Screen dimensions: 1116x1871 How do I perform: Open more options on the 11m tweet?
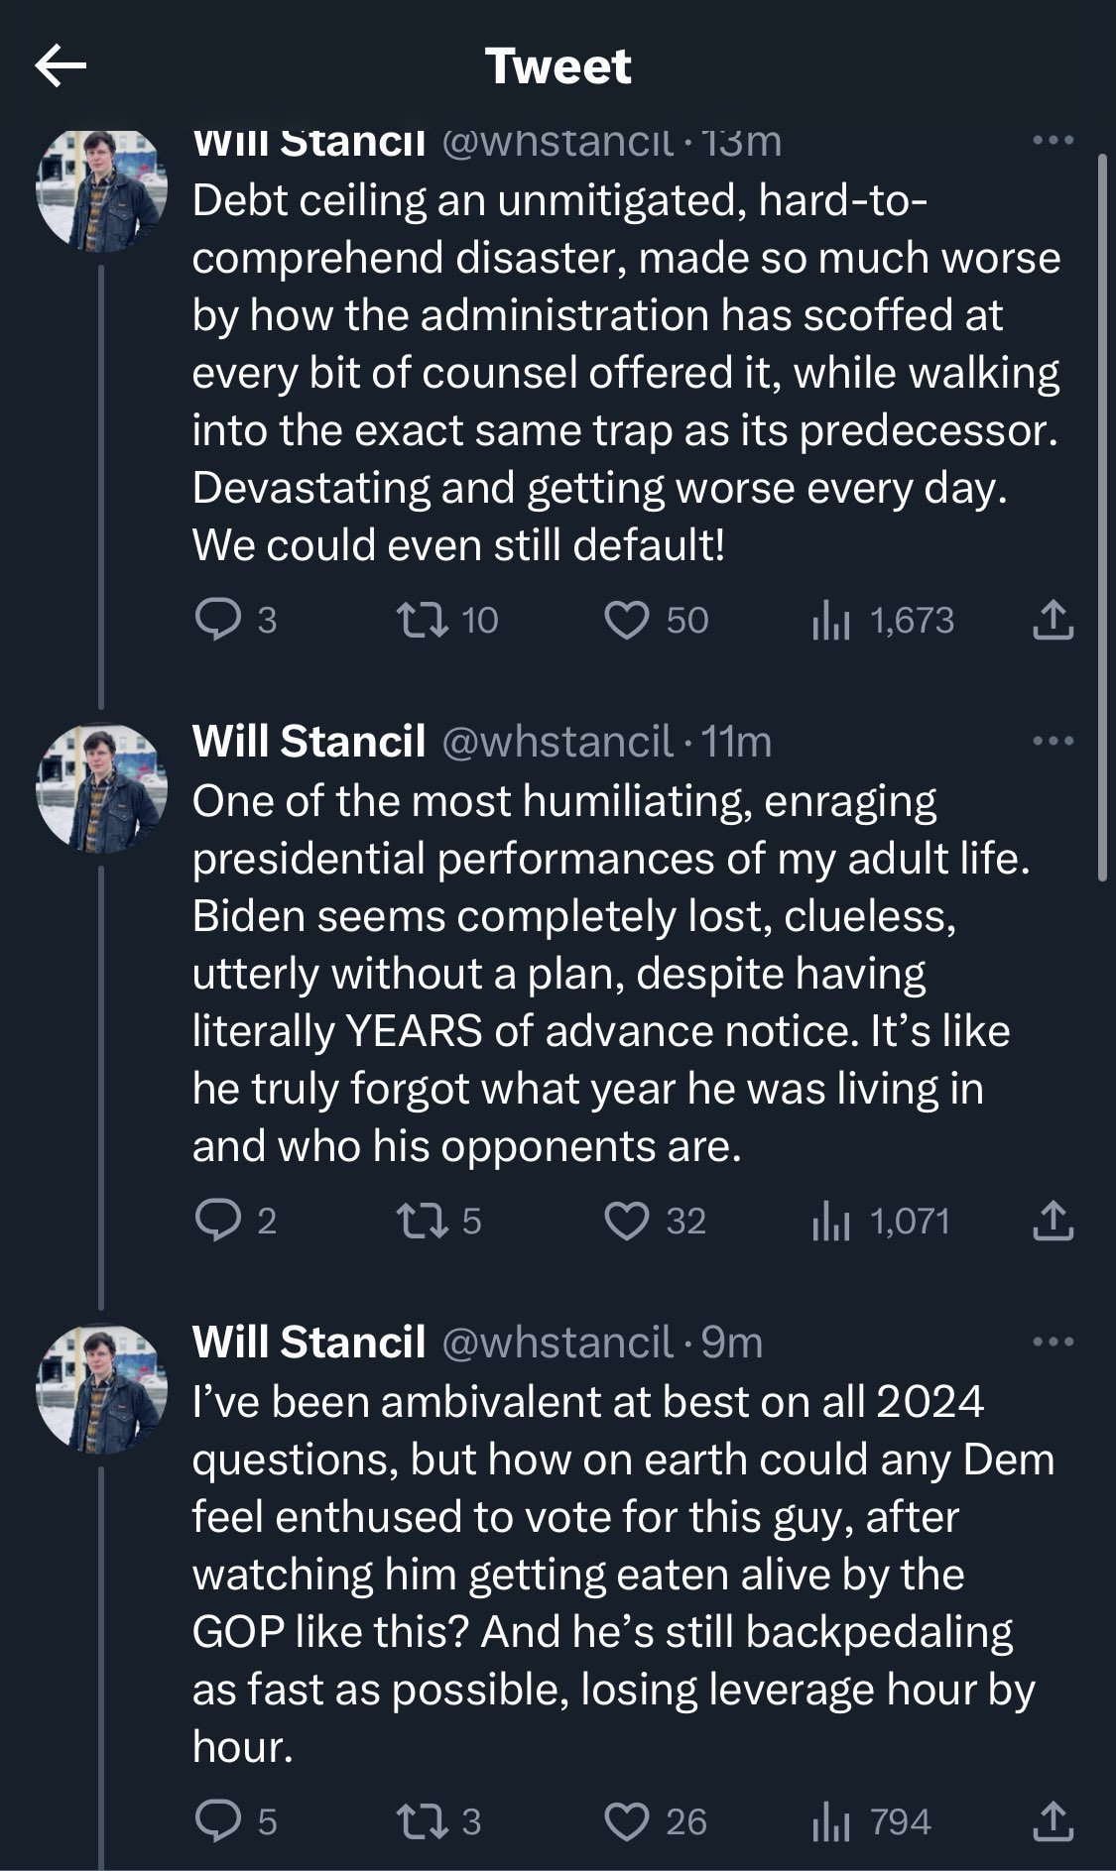[x=1053, y=741]
